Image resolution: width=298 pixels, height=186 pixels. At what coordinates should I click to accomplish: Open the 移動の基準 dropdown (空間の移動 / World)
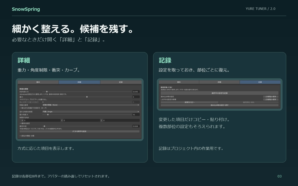[x=91, y=105]
